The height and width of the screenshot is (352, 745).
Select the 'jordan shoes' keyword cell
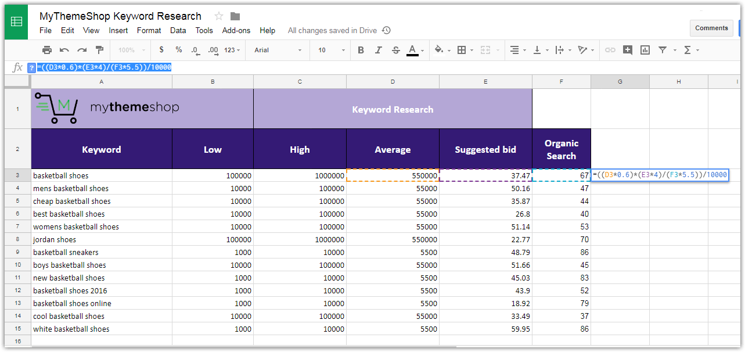pyautogui.click(x=102, y=239)
